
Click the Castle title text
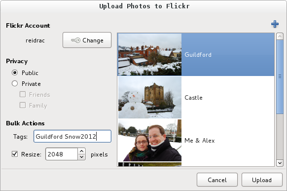193,98
